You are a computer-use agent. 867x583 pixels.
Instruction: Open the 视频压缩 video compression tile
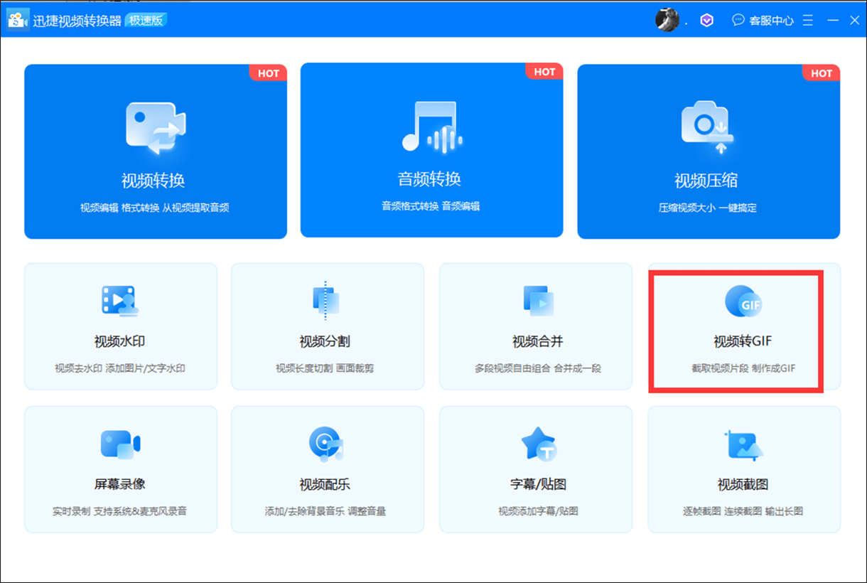point(709,151)
